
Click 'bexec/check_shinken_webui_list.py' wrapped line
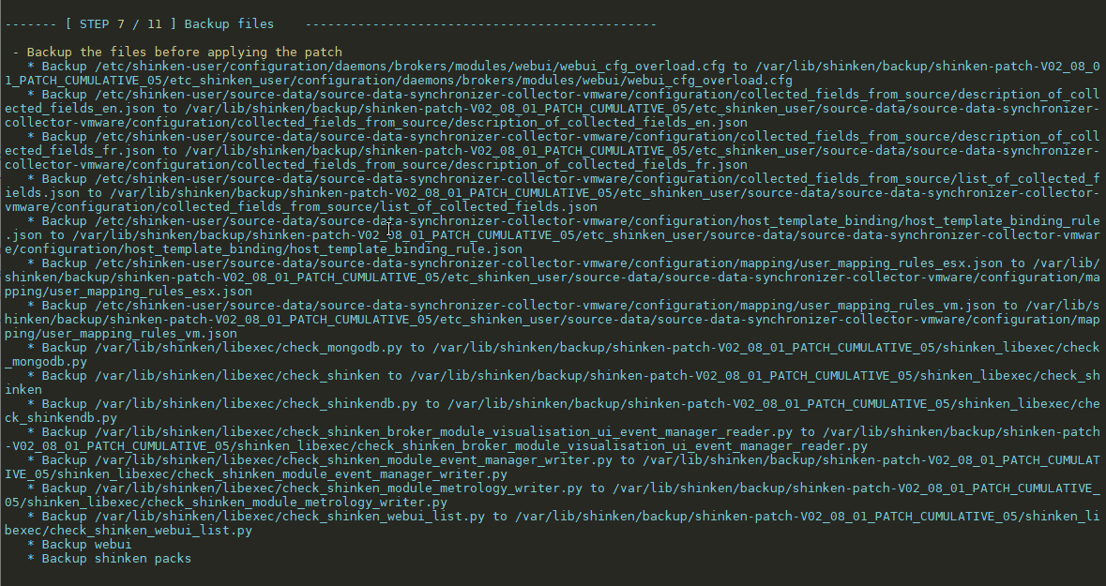(x=129, y=530)
